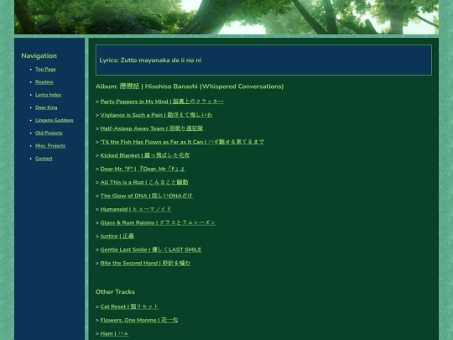
Task: Click the Lyrics: Zutto mayonaka page title
Action: [150, 60]
